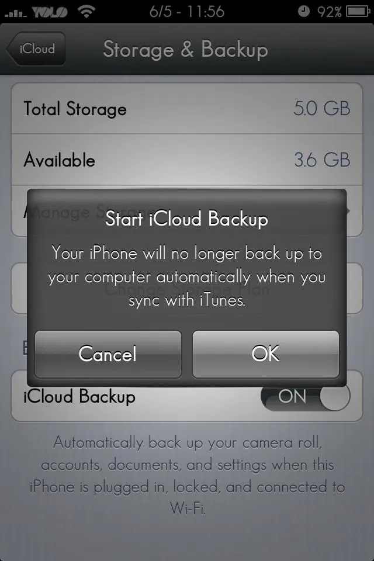Tap the alarm clock status icon

304,12
